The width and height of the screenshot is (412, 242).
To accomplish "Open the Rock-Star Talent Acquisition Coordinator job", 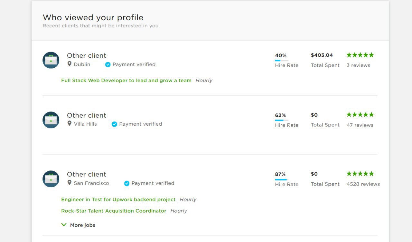I will point(114,211).
